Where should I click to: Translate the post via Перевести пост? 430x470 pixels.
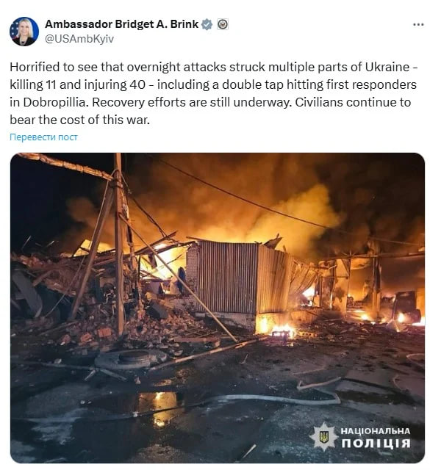[x=43, y=137]
